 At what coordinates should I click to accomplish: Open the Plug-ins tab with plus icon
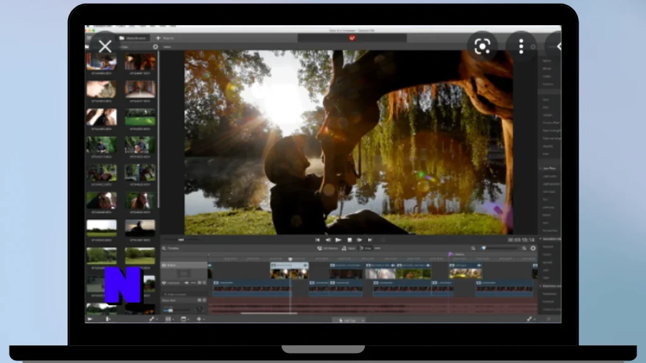tap(165, 38)
